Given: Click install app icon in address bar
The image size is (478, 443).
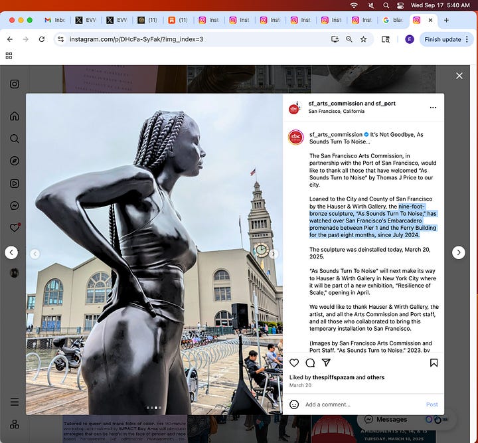Looking at the screenshot, I should (x=335, y=39).
